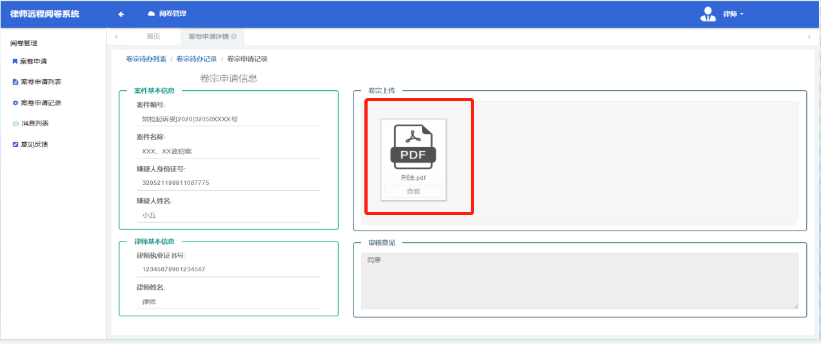This screenshot has height=344, width=821.
Task: Switch to the 首页 tab
Action: click(x=153, y=37)
